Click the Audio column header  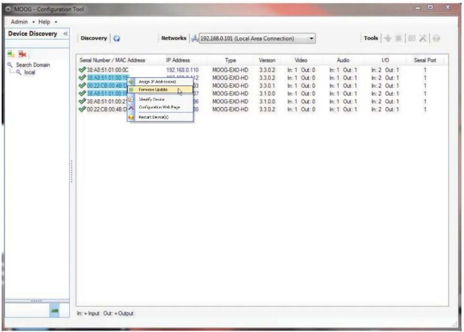click(x=343, y=60)
